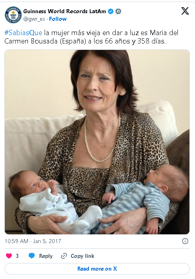Click the small affiliate badge beside the checkmark
The image size is (195, 279).
(118, 12)
